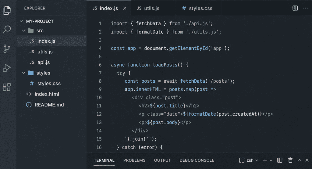Click on 'innerHTML' in line 9

click(148, 89)
